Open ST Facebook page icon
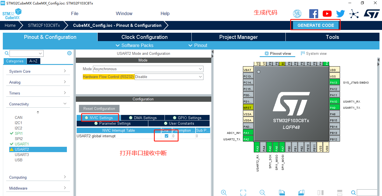This screenshot has height=196, width=382. (x=314, y=14)
